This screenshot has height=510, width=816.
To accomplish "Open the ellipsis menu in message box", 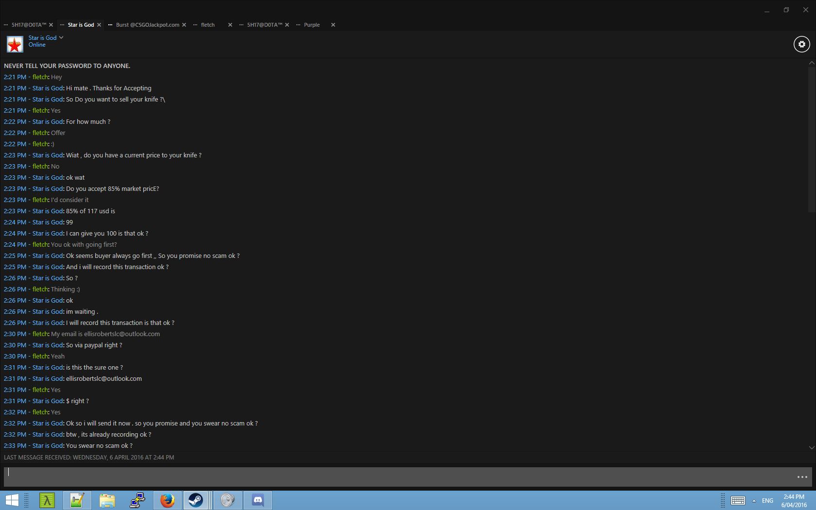I will point(802,477).
